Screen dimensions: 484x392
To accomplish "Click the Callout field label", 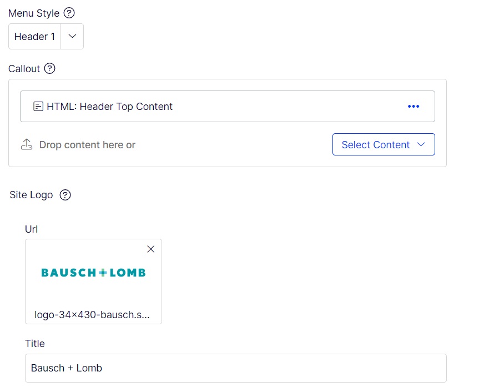I will [x=24, y=69].
